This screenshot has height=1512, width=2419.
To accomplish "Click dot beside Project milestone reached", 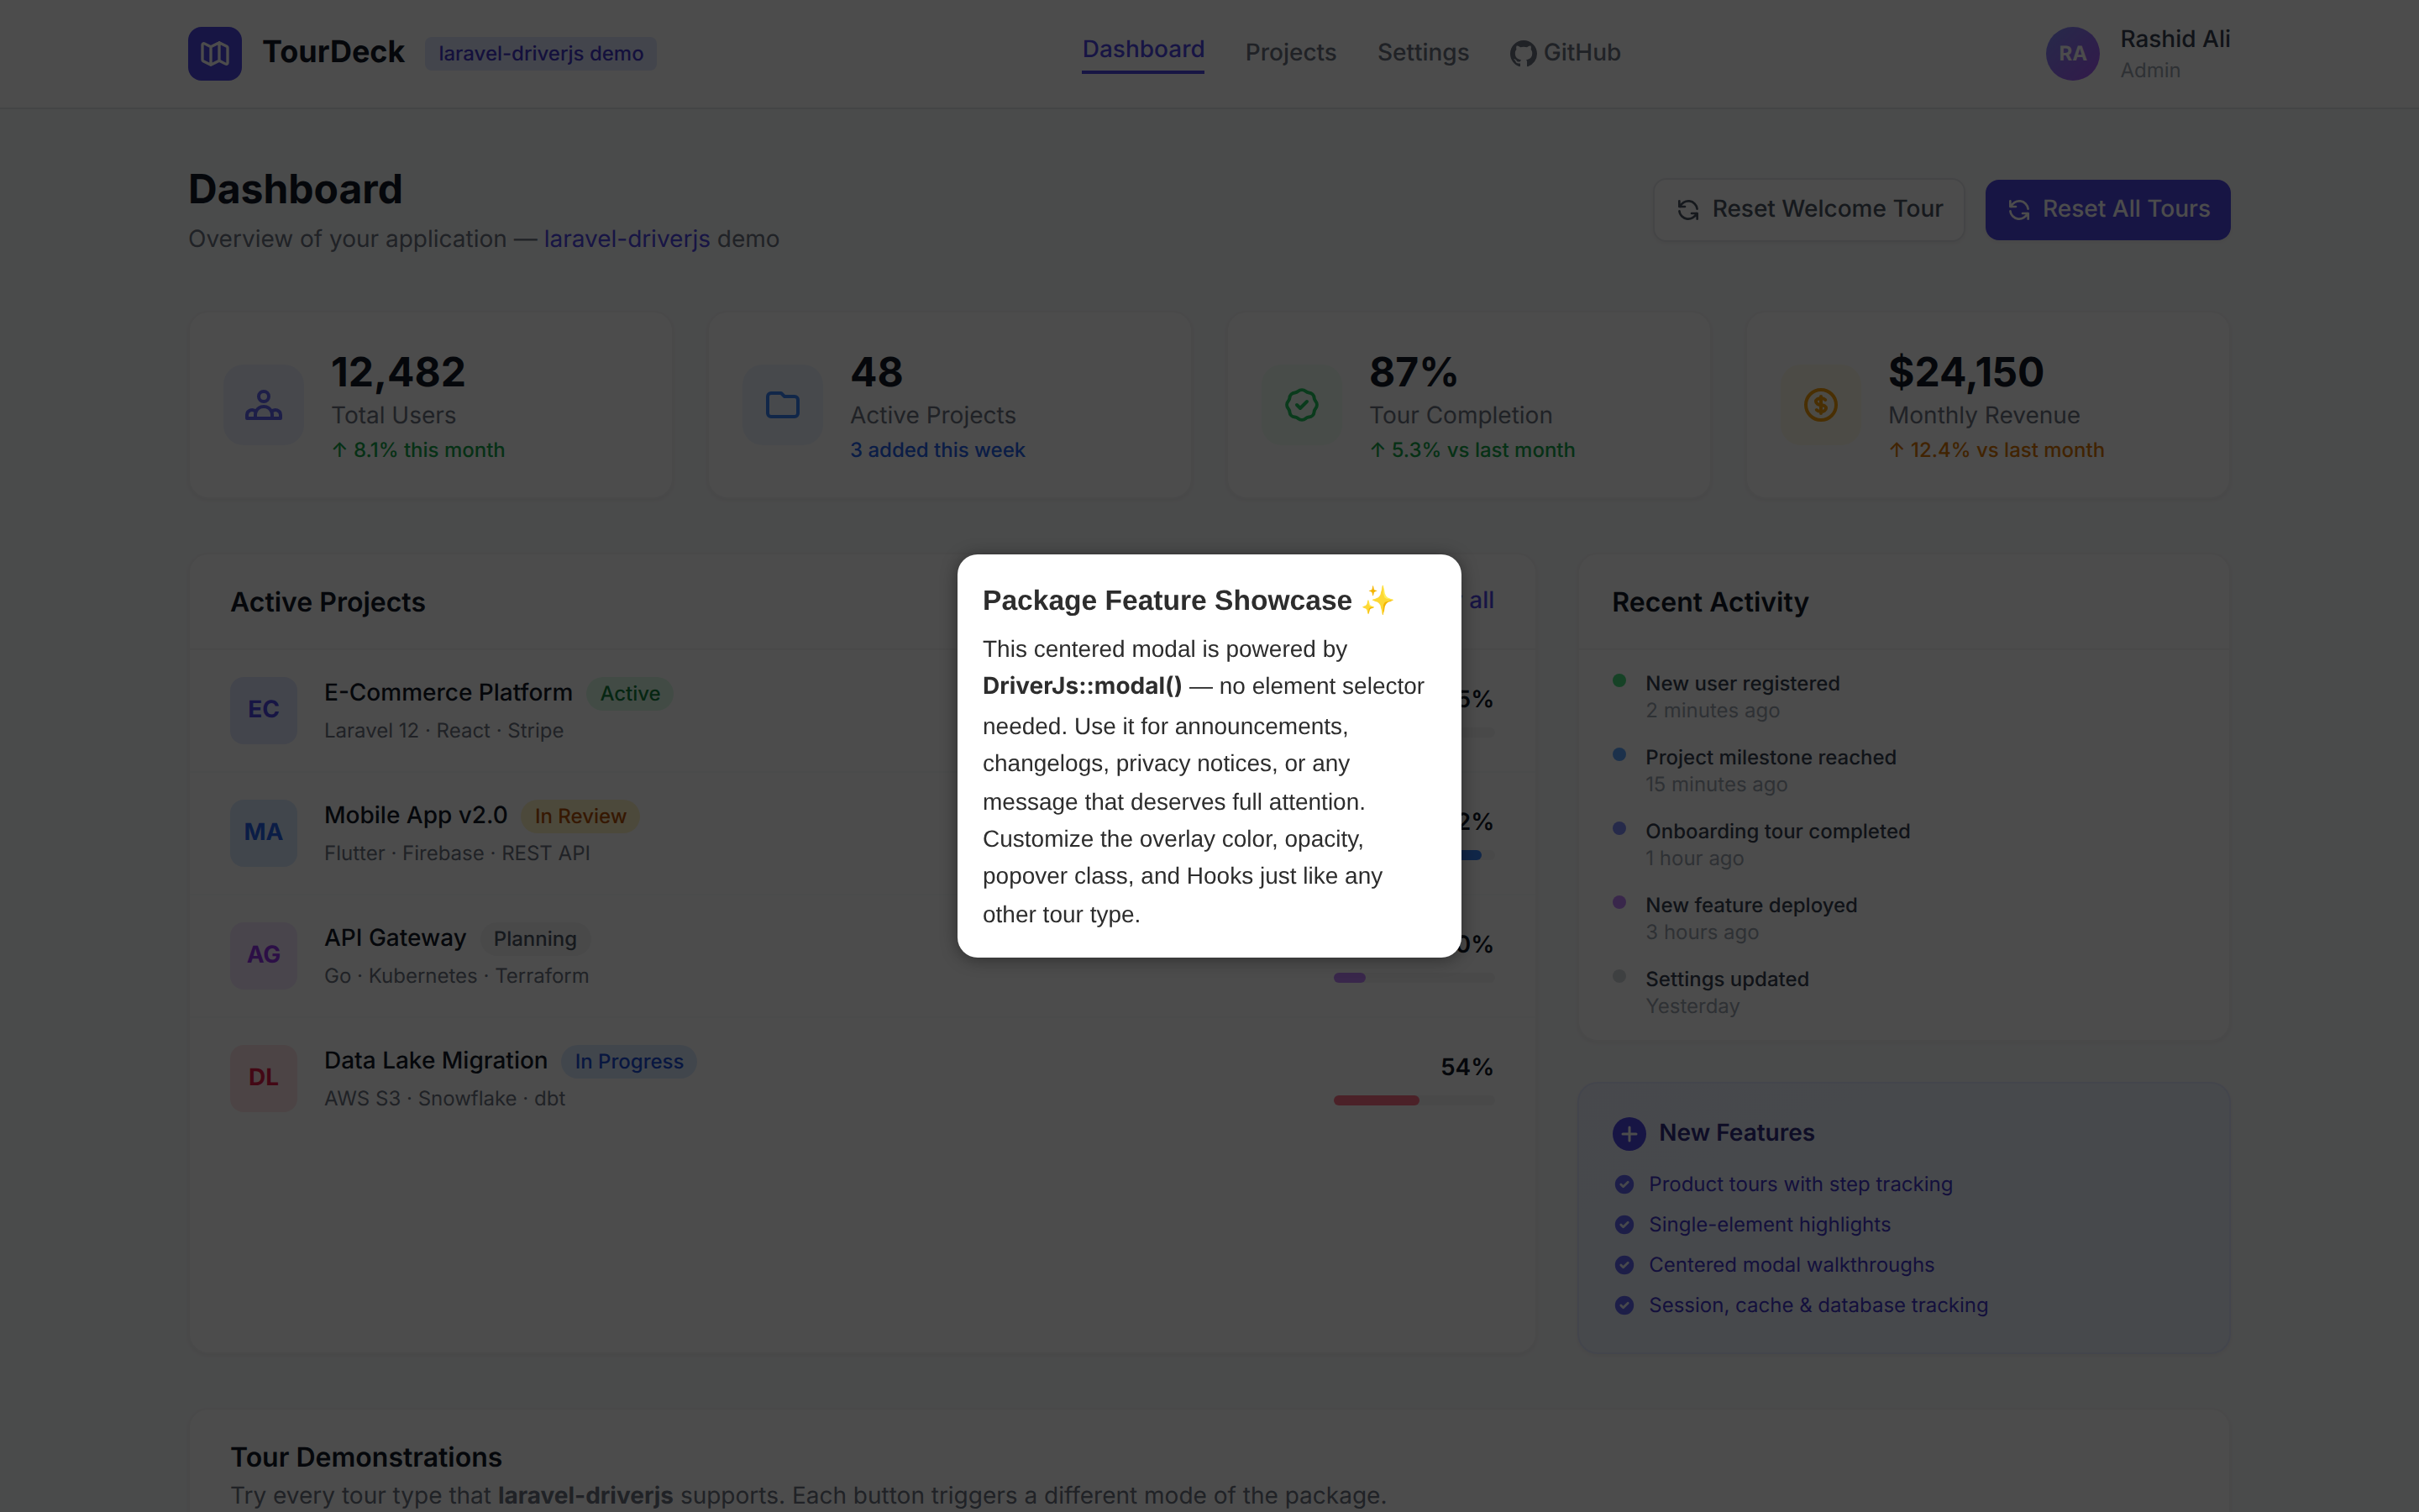I will pos(1619,755).
